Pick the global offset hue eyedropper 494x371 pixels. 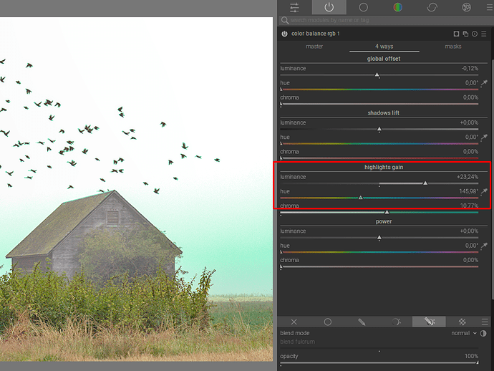point(484,83)
